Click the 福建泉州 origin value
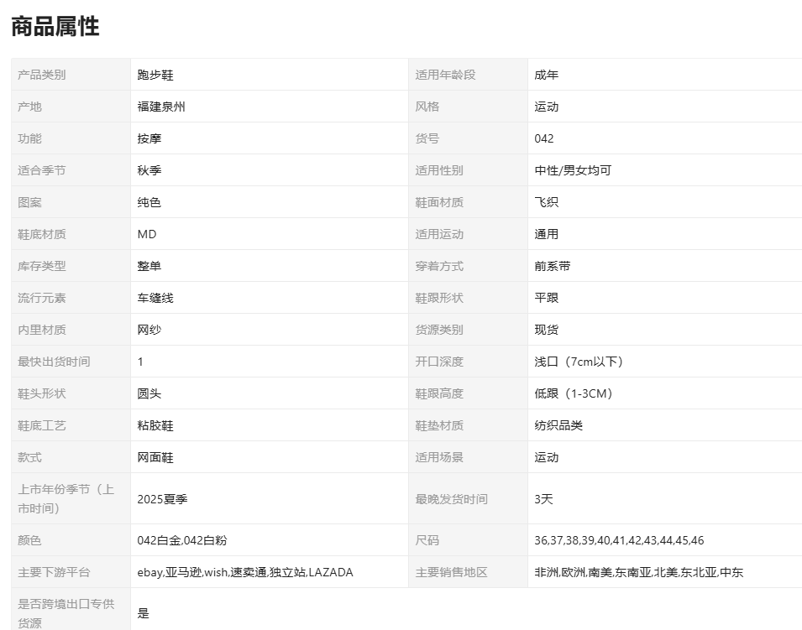 pos(161,107)
